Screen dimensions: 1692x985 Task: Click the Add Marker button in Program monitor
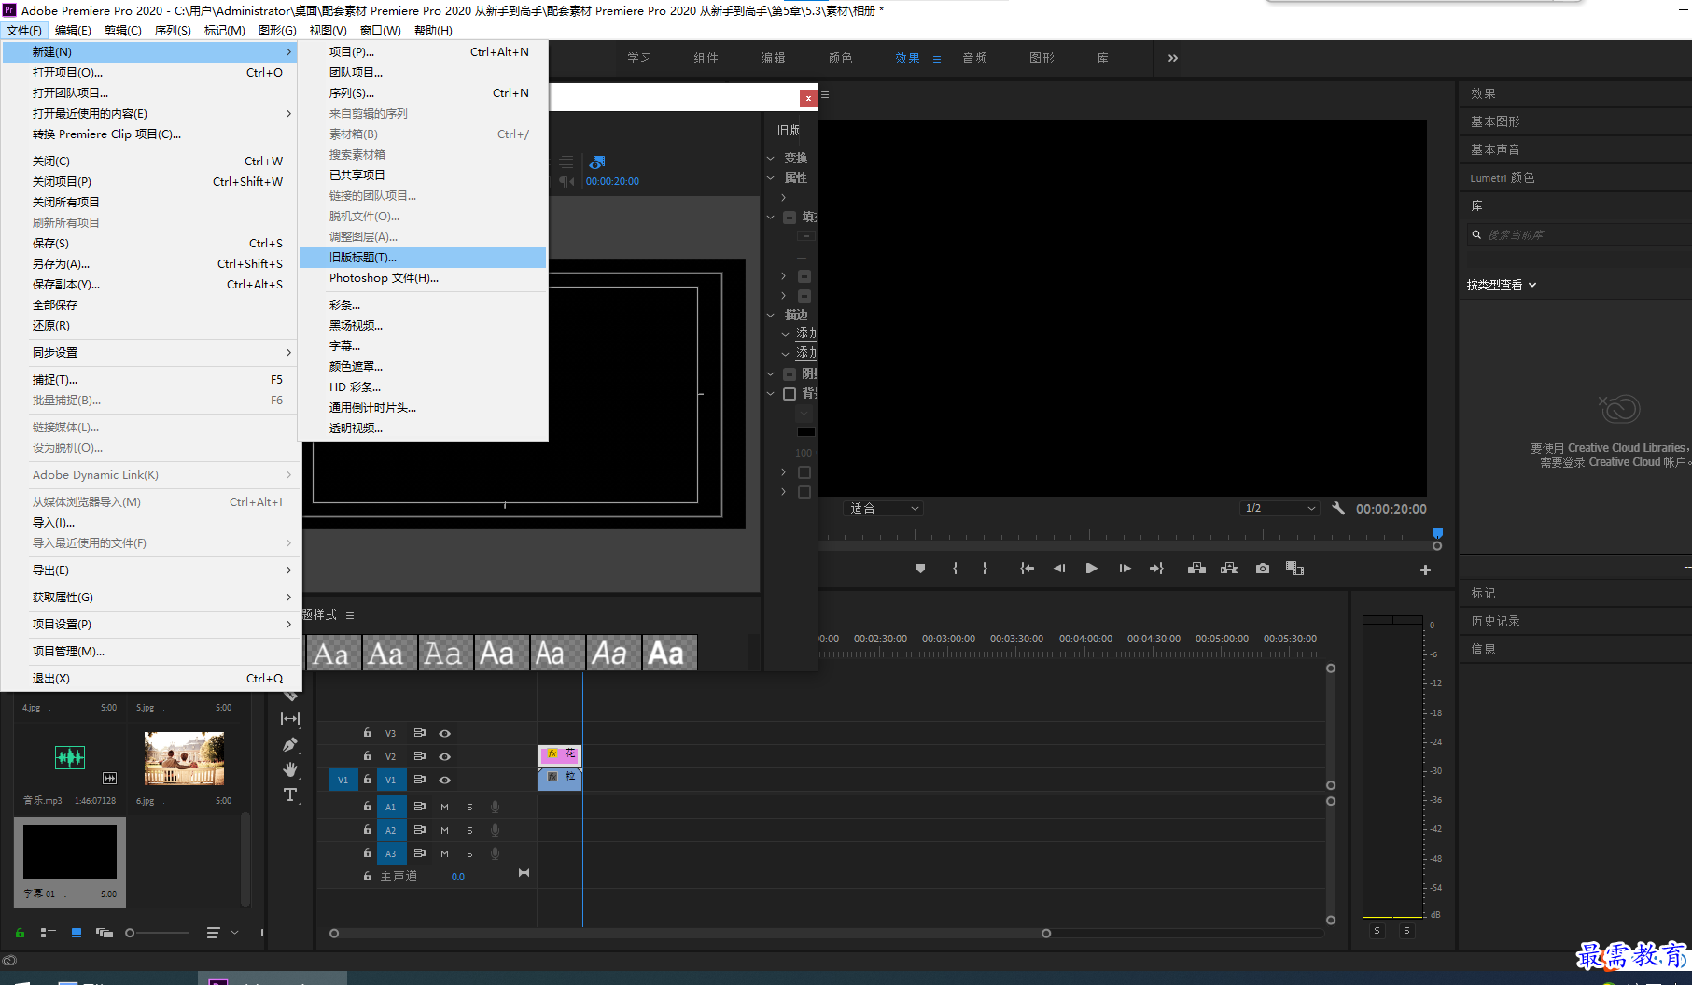tap(920, 569)
